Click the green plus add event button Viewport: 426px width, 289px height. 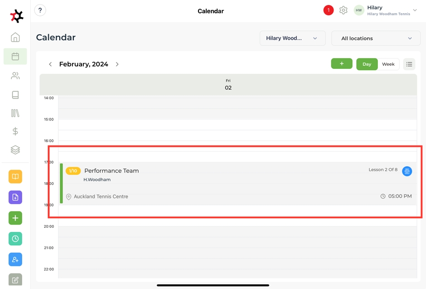[342, 64]
